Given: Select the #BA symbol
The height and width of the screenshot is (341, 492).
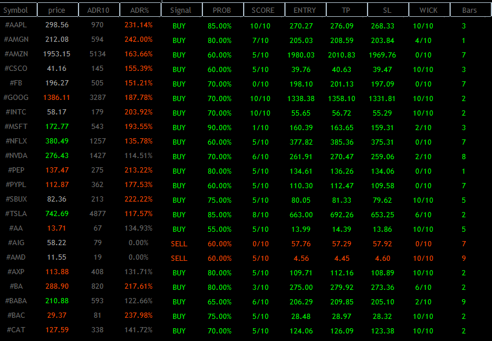Looking at the screenshot, I should click(x=16, y=286).
